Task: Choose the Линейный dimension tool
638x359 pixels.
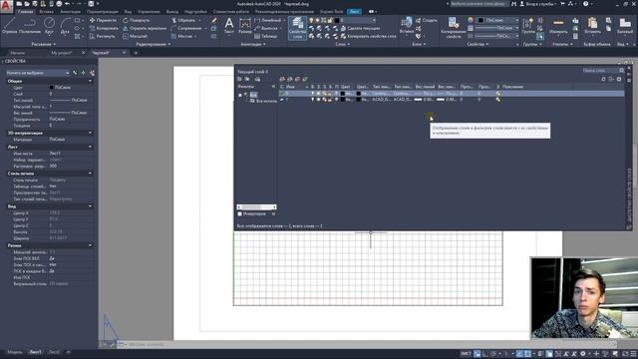Action: (x=268, y=20)
